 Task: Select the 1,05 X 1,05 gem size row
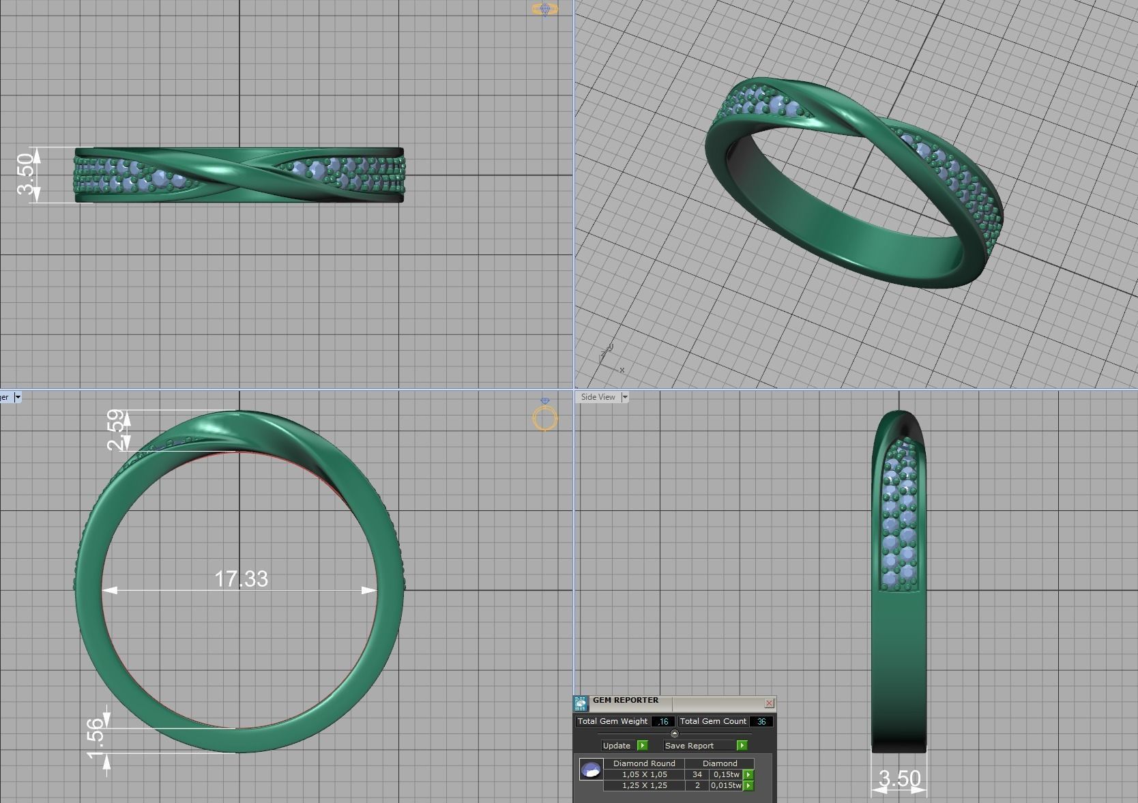coord(644,774)
